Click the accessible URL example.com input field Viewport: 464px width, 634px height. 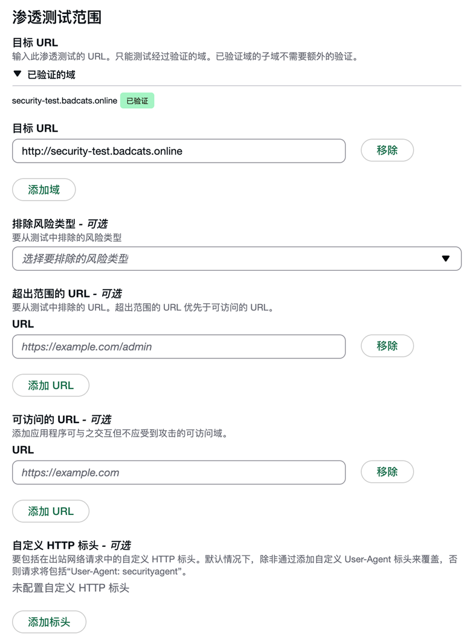178,472
